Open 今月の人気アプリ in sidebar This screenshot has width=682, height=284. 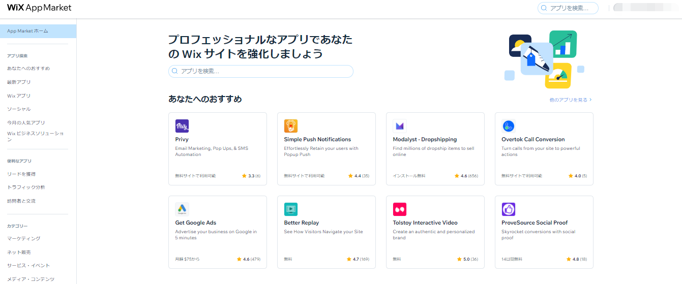tap(26, 122)
